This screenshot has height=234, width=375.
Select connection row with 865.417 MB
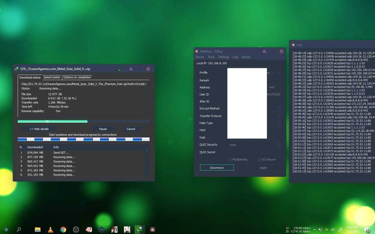pyautogui.click(x=82, y=161)
